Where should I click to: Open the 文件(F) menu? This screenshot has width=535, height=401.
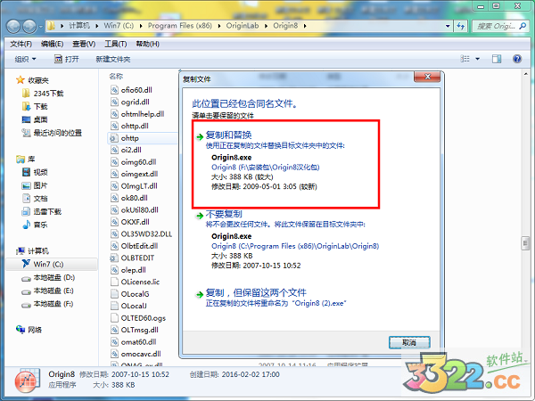click(x=21, y=44)
